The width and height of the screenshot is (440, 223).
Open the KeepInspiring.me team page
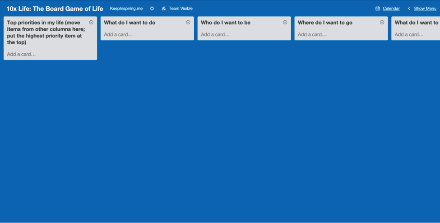click(x=126, y=9)
